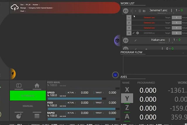Screen dimensions: 187x125
Task: Click Target value 5 of DESENMIX.nc row
Action: (x=176, y=33)
